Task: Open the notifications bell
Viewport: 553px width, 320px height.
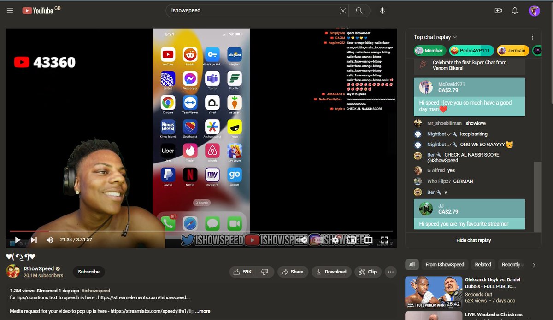Action: pos(515,11)
